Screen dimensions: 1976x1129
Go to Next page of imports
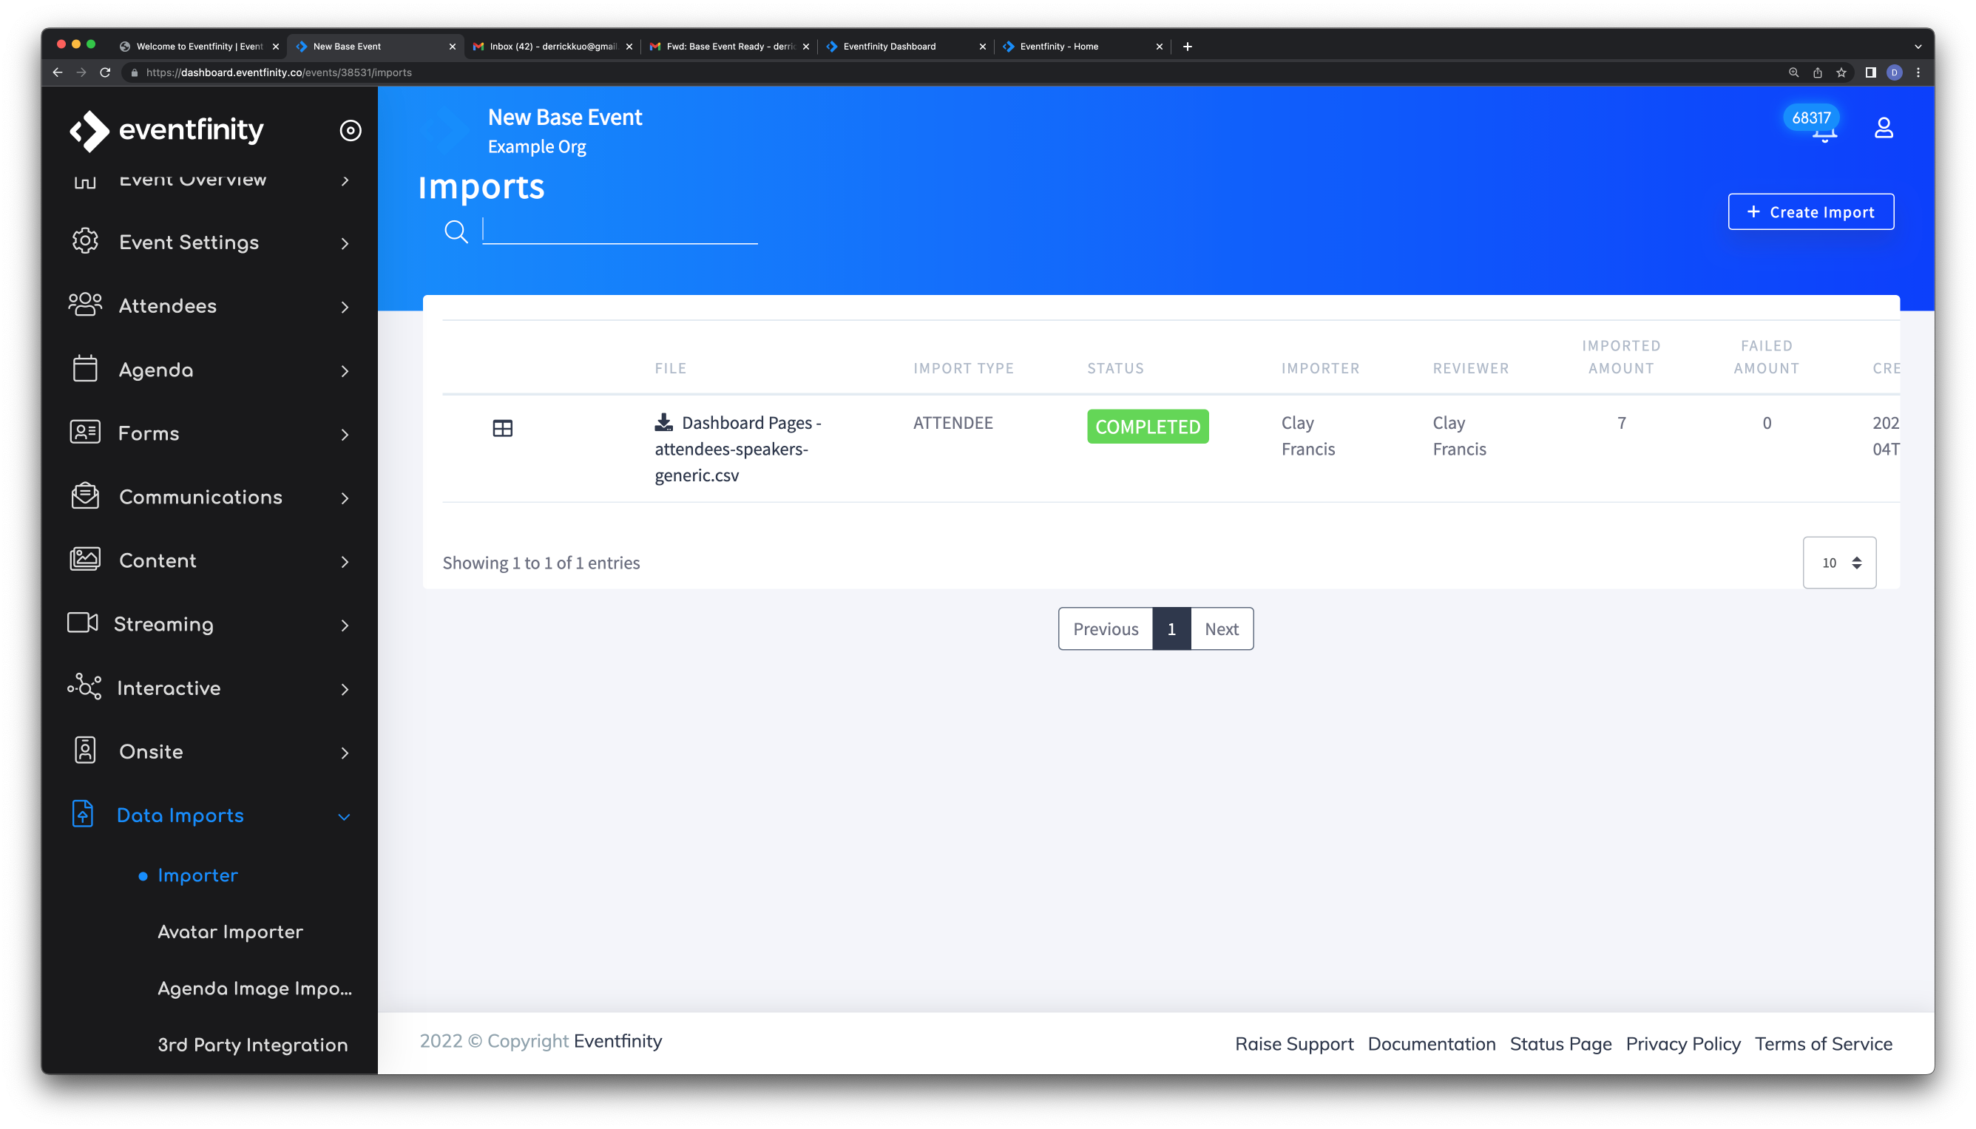1221,629
